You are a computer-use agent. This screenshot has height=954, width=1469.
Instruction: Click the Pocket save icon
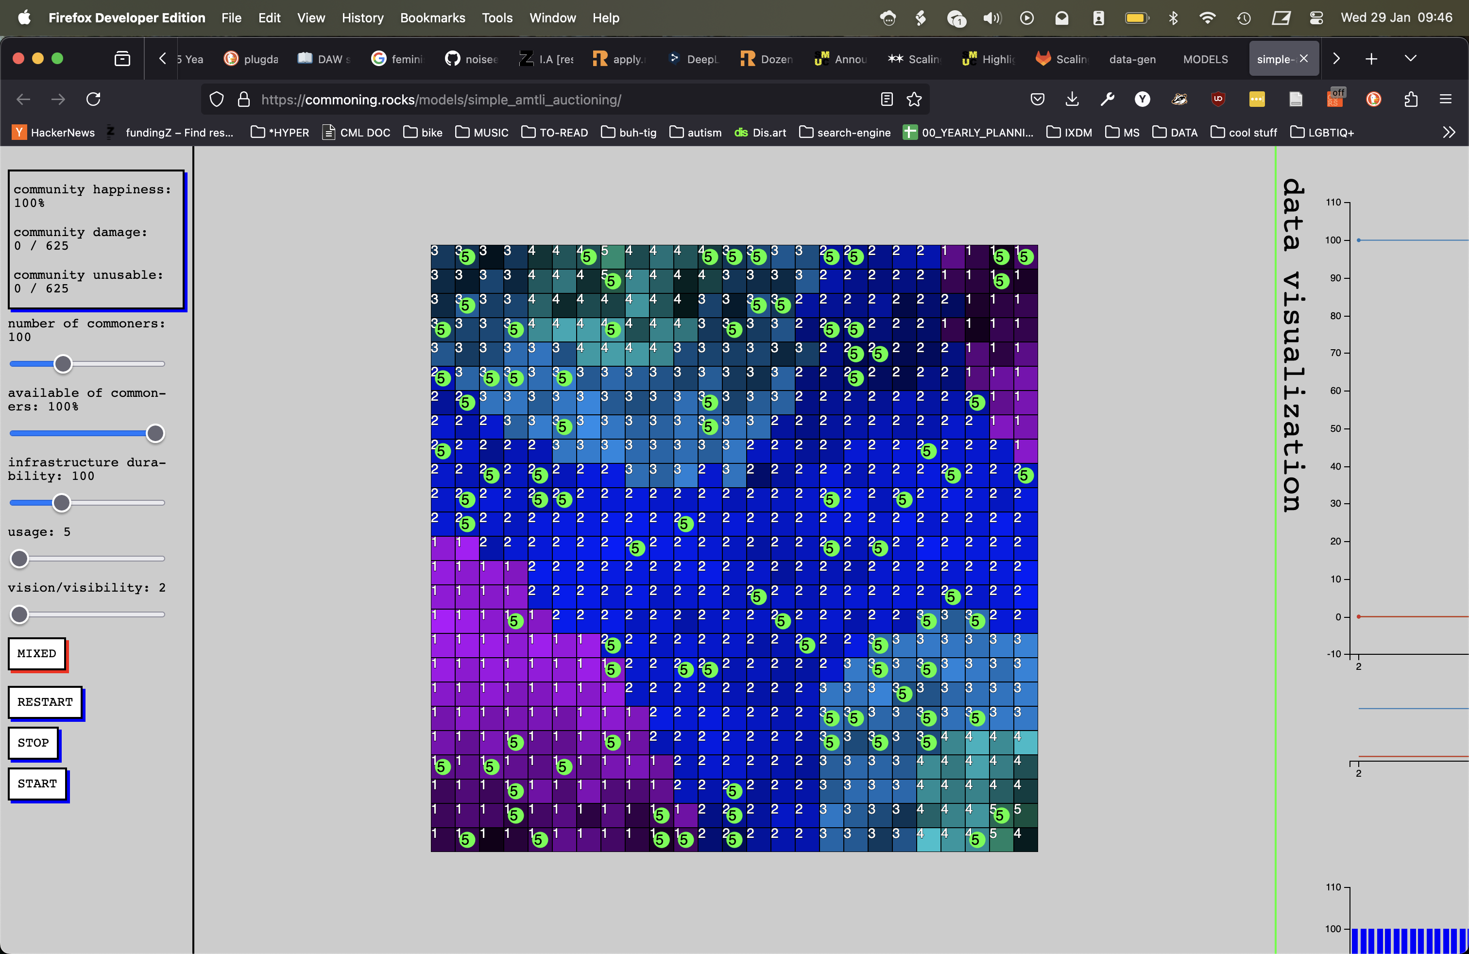pos(1038,100)
